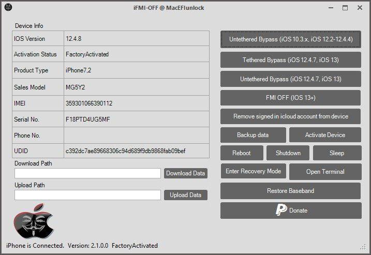Click the IOS Version label cell
This screenshot has width=371, height=255.
(38, 38)
